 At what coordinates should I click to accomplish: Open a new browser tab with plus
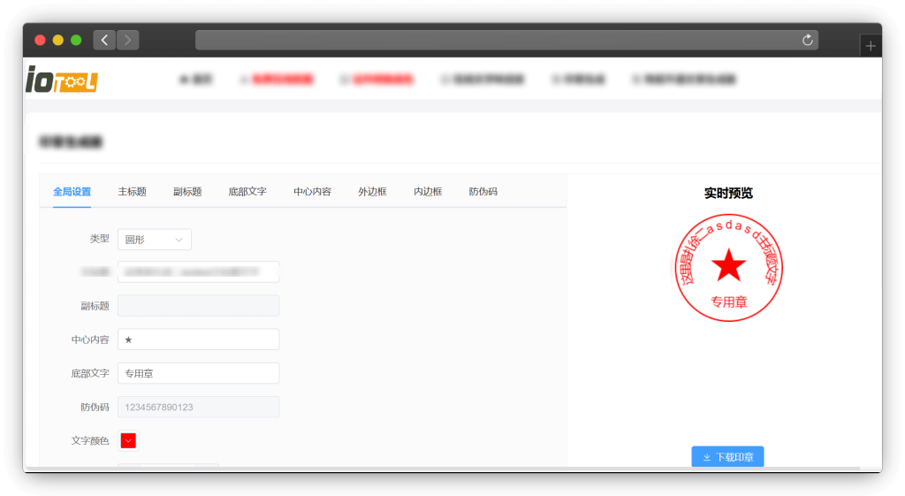(x=871, y=46)
